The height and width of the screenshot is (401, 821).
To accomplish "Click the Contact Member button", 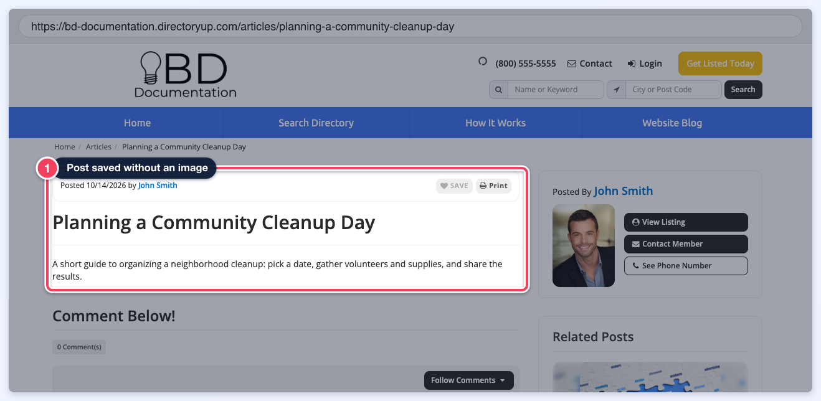I will point(686,244).
